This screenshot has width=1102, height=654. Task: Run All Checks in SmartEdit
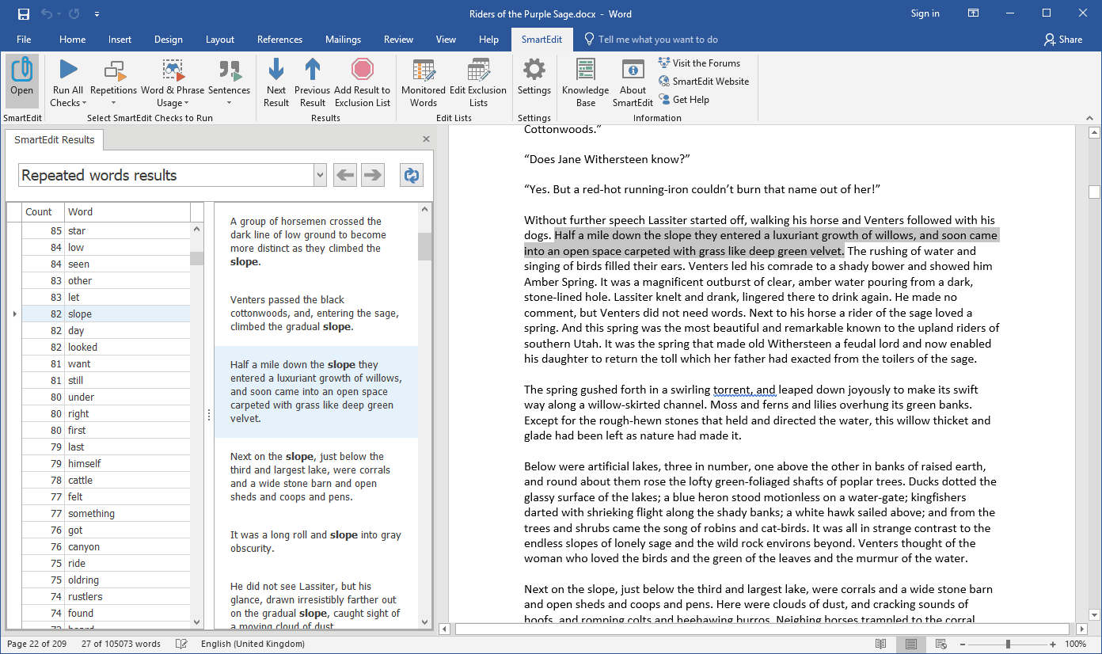pyautogui.click(x=67, y=79)
